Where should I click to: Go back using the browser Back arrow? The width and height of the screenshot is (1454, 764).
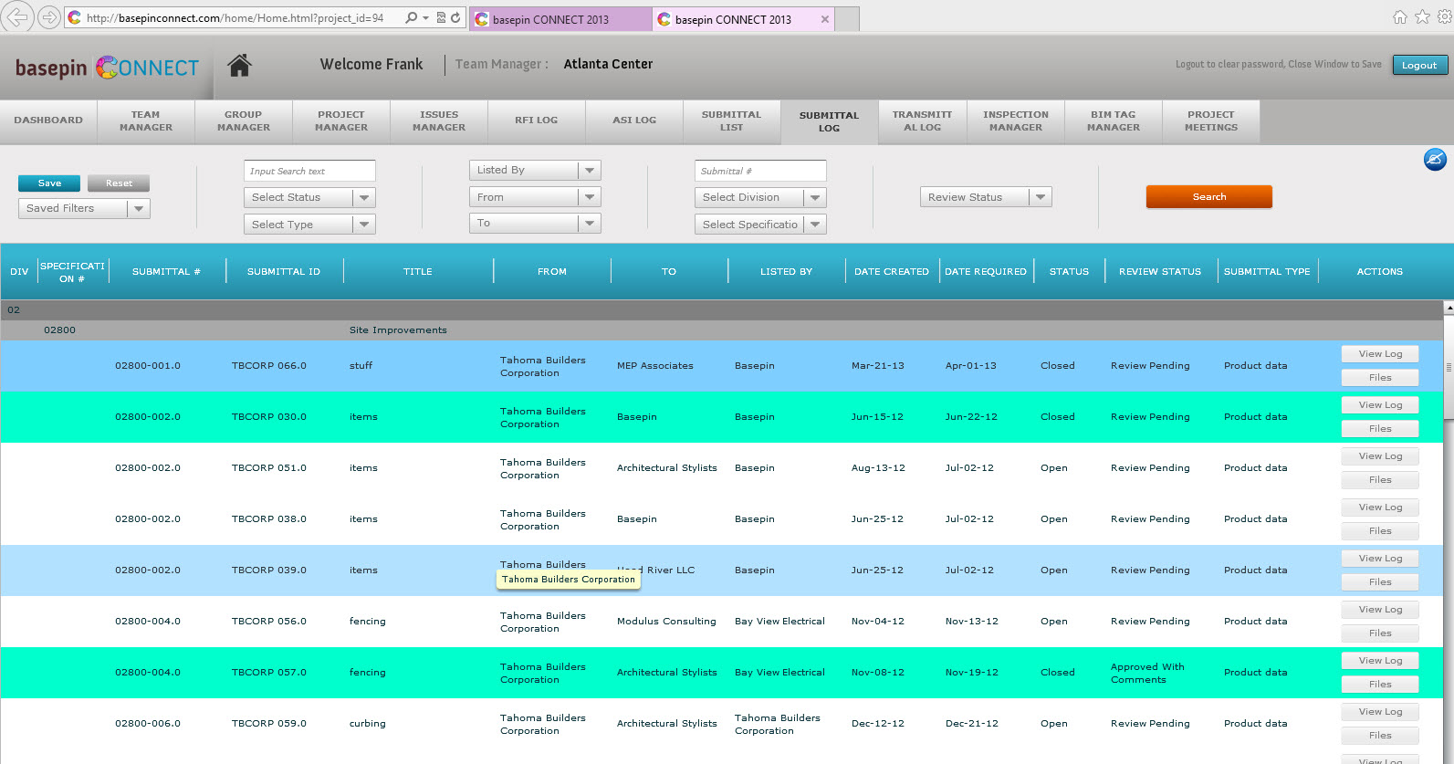(18, 16)
